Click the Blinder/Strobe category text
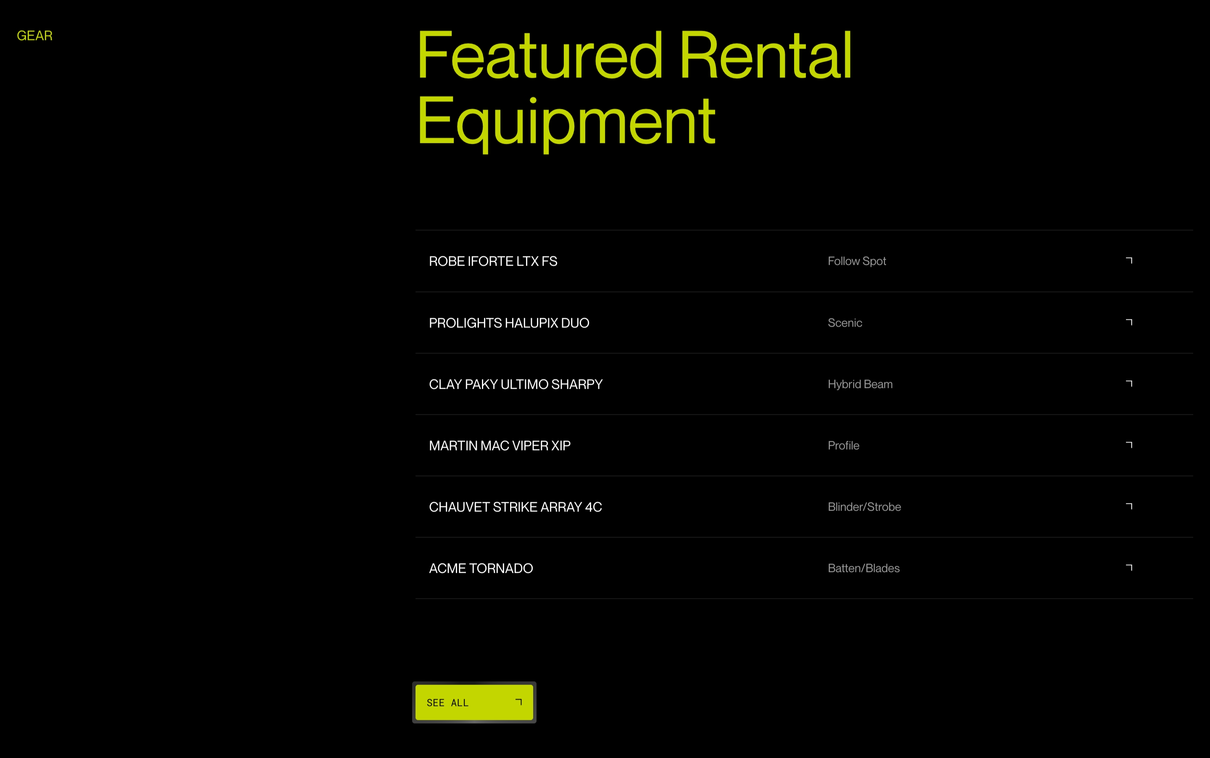This screenshot has width=1210, height=758. [864, 507]
